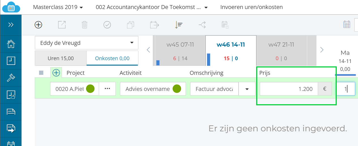The image size is (358, 146).
Task: Open the Masterclass 2019 dropdown
Action: 58,7
